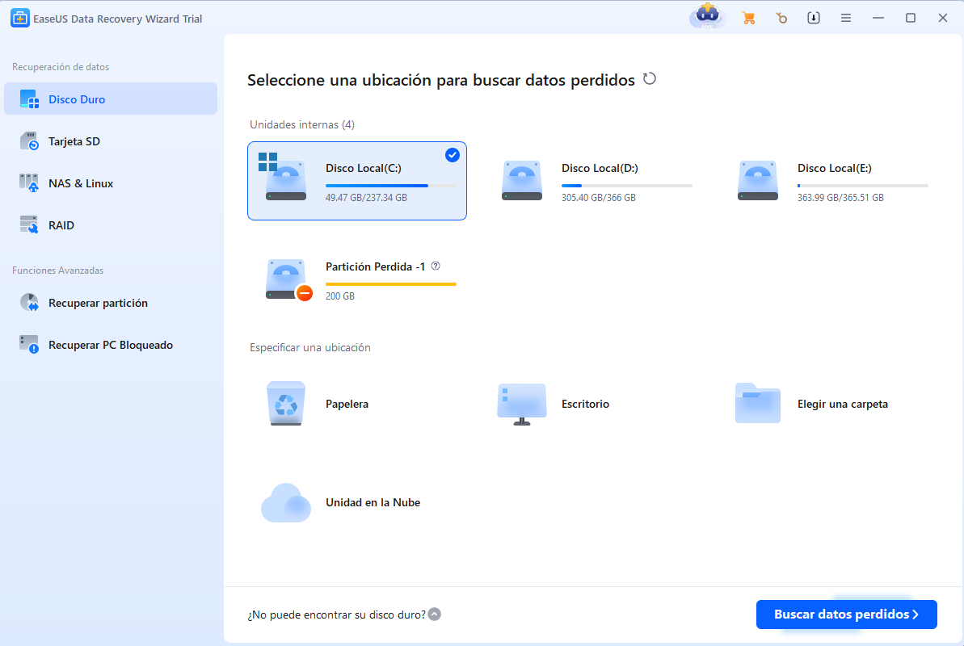Screen dimensions: 964x646
Task: Select Unidad en la Nube label
Action: 373,502
